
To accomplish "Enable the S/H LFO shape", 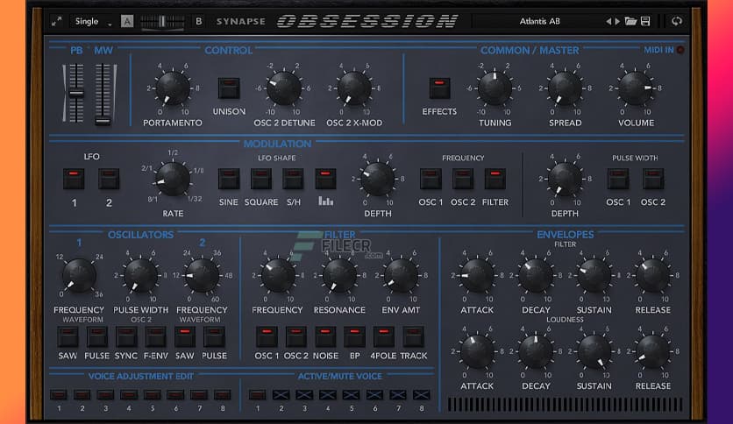I will tap(293, 179).
